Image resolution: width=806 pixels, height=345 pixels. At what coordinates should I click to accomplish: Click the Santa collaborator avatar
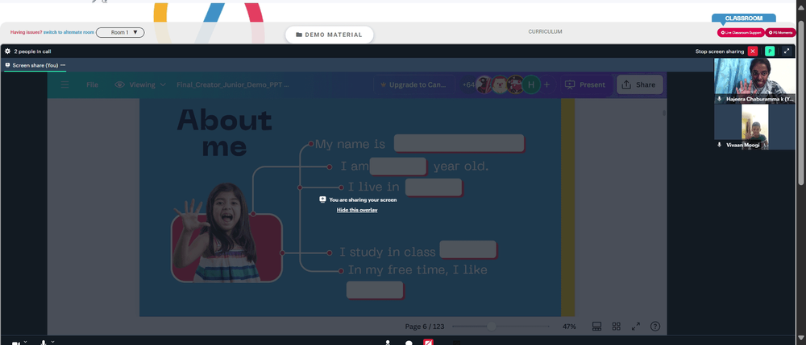point(500,84)
